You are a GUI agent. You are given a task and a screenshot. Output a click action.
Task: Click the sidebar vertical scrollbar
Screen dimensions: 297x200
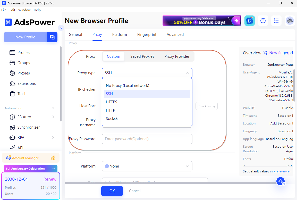pyautogui.click(x=61, y=84)
